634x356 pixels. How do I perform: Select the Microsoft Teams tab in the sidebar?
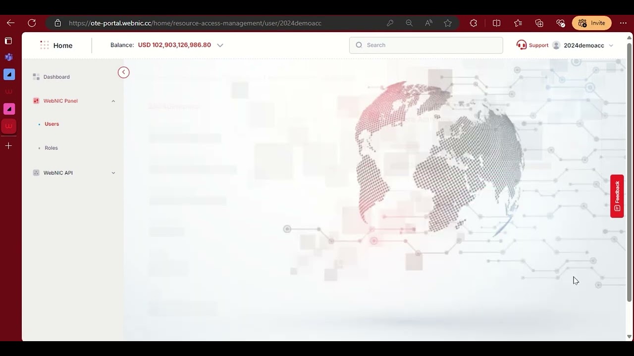(8, 57)
